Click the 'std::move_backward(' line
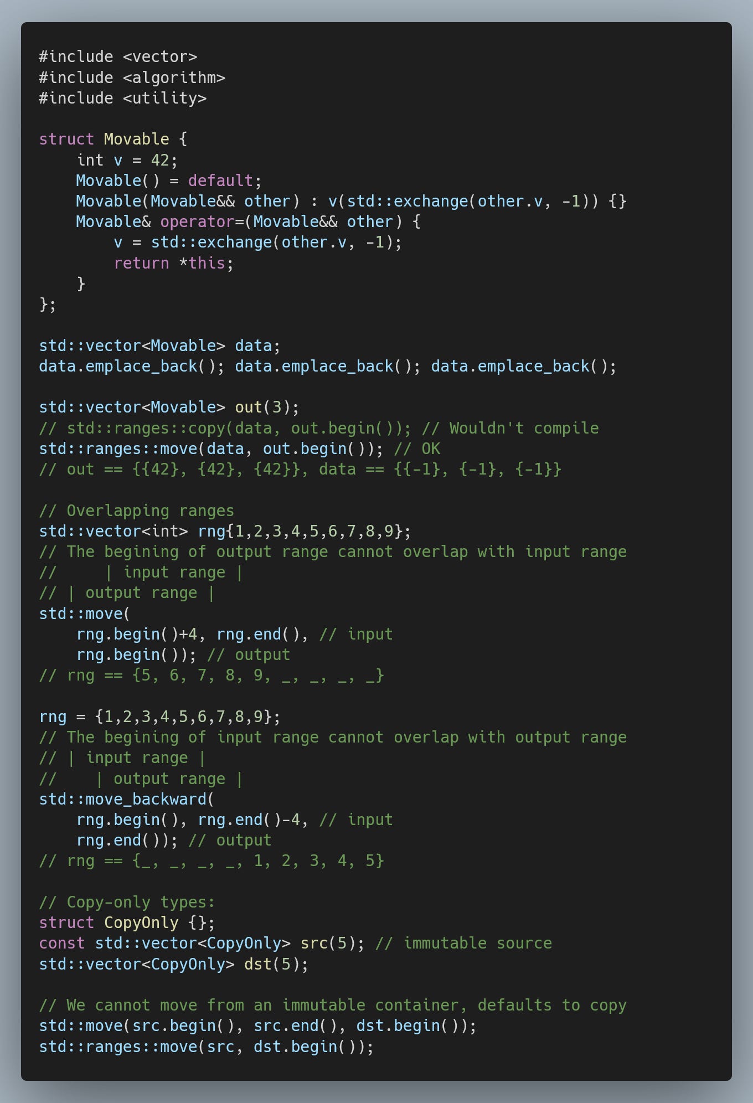Screen dimensions: 753x1103 tap(126, 799)
